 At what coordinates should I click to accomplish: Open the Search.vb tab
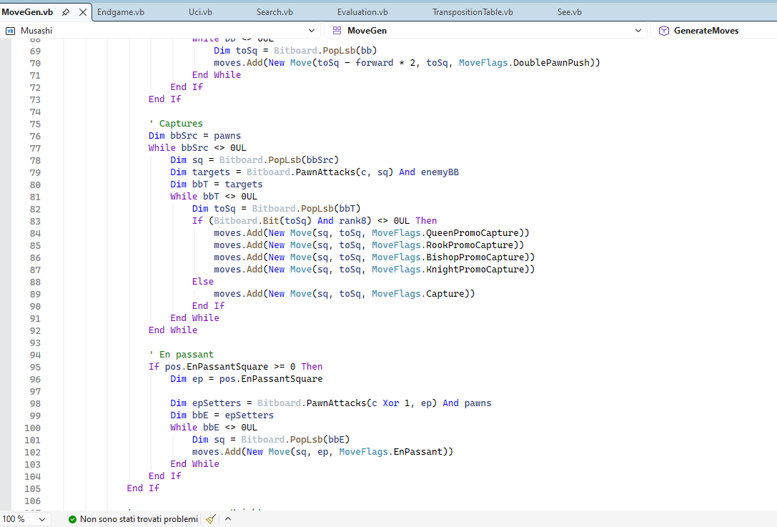274,12
